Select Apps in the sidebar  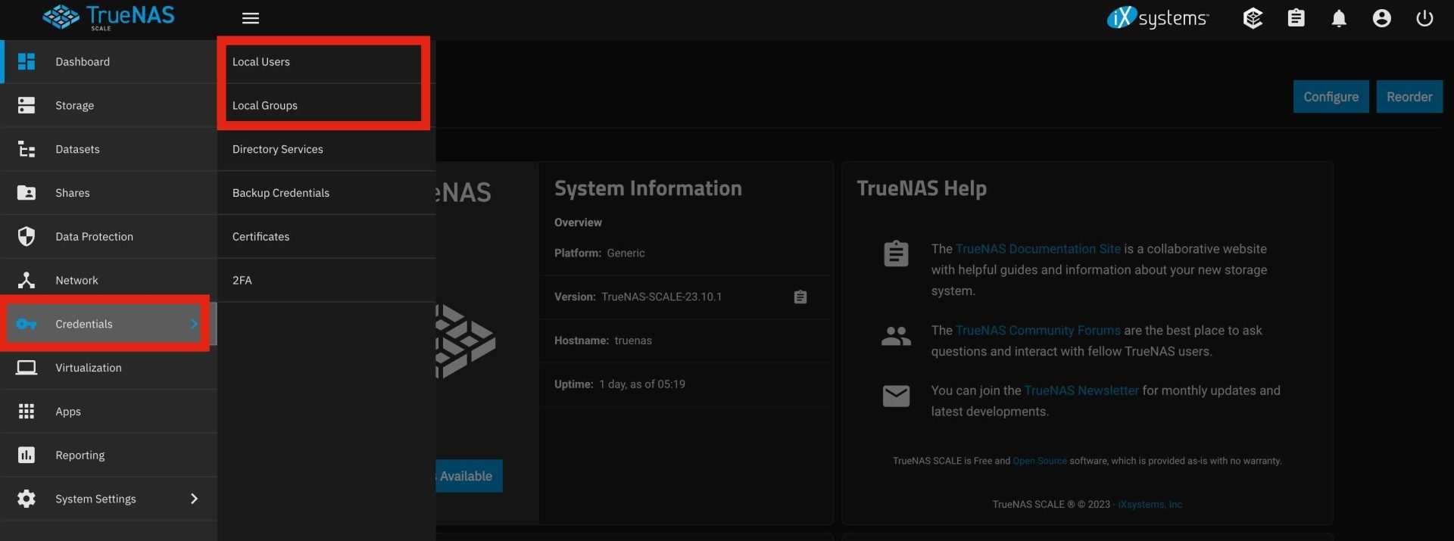point(109,412)
